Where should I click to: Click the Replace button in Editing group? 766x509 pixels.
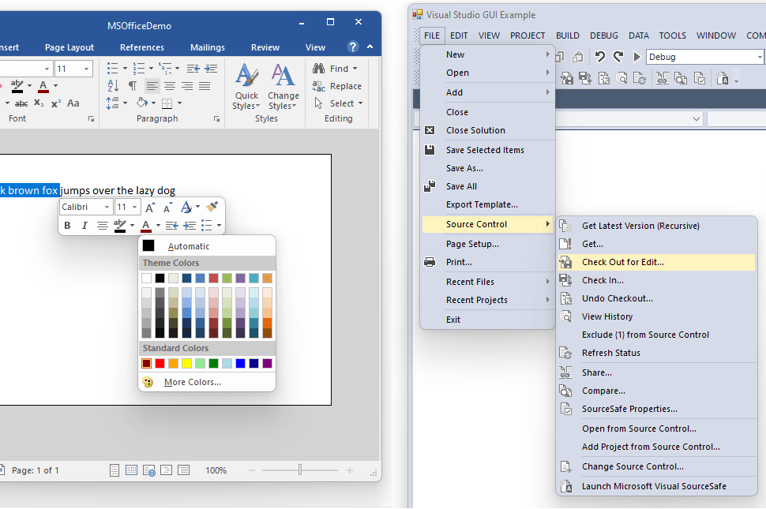(337, 86)
